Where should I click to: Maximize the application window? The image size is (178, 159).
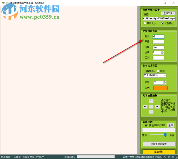click(165, 3)
